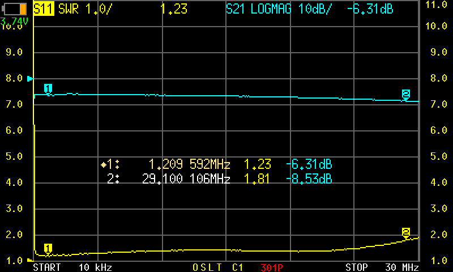
Task: Select yellow marker 1 on SWR trace
Action: (x=48, y=248)
